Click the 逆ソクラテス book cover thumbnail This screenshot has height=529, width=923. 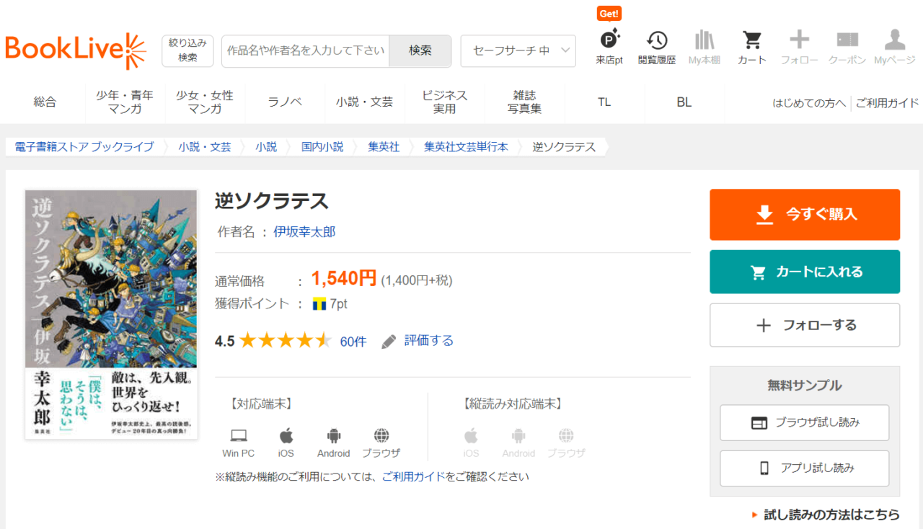click(112, 315)
